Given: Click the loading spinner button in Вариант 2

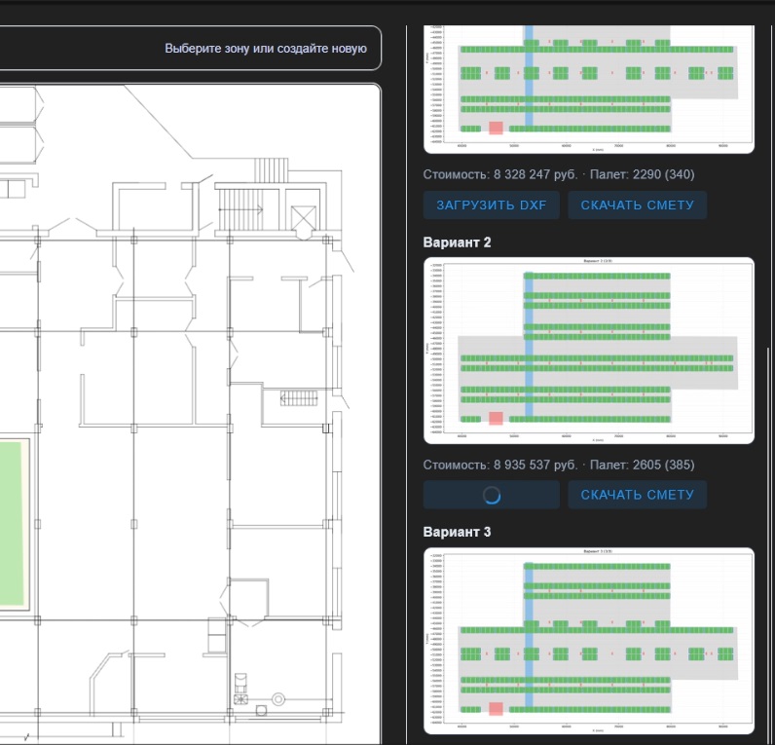Looking at the screenshot, I should 492,495.
